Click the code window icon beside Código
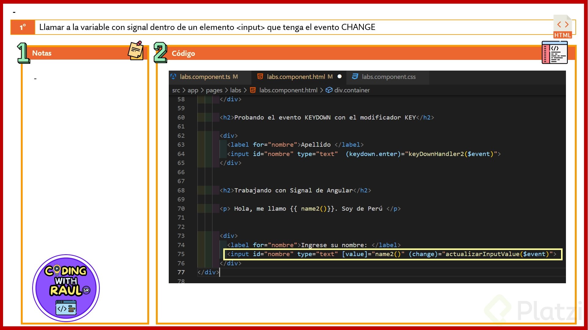 554,53
